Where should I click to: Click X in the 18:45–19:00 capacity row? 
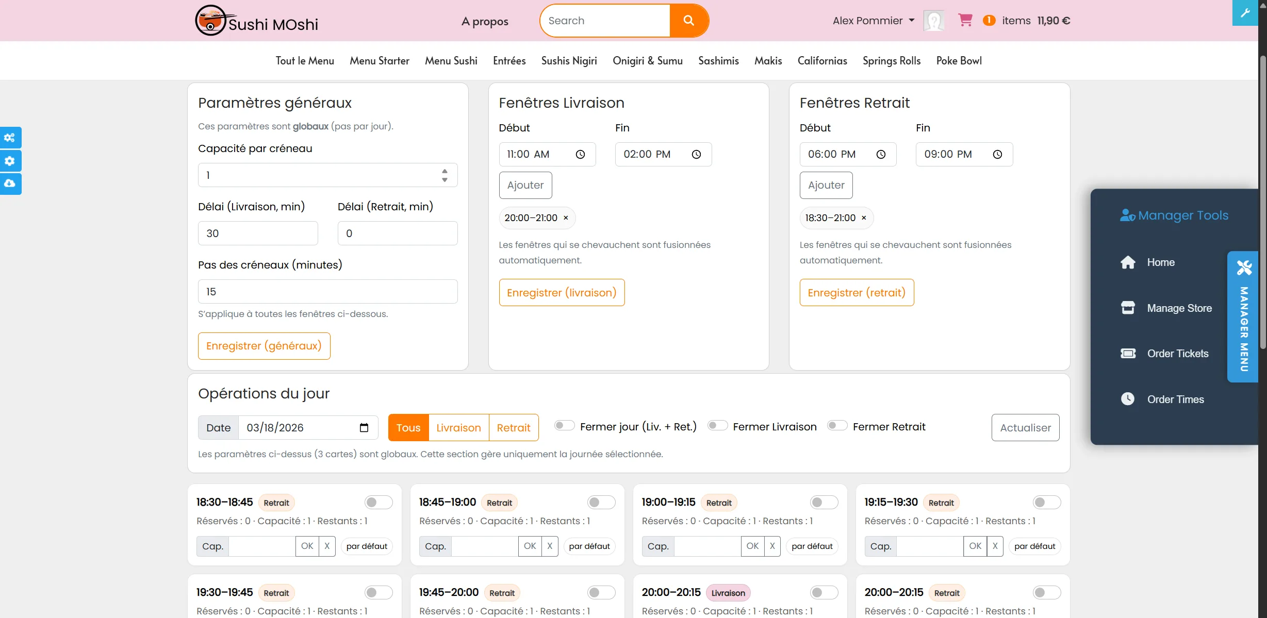click(550, 546)
